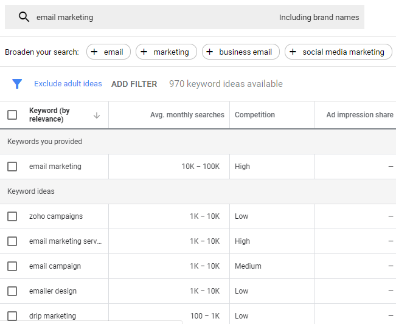Select the zoho campaigns checkbox
This screenshot has width=396, height=324.
12,216
